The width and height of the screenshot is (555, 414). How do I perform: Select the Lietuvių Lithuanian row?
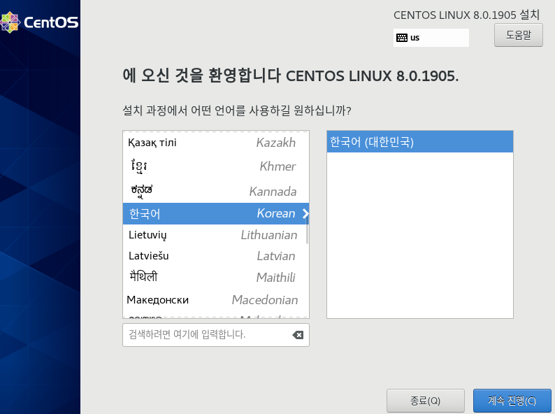pyautogui.click(x=216, y=235)
